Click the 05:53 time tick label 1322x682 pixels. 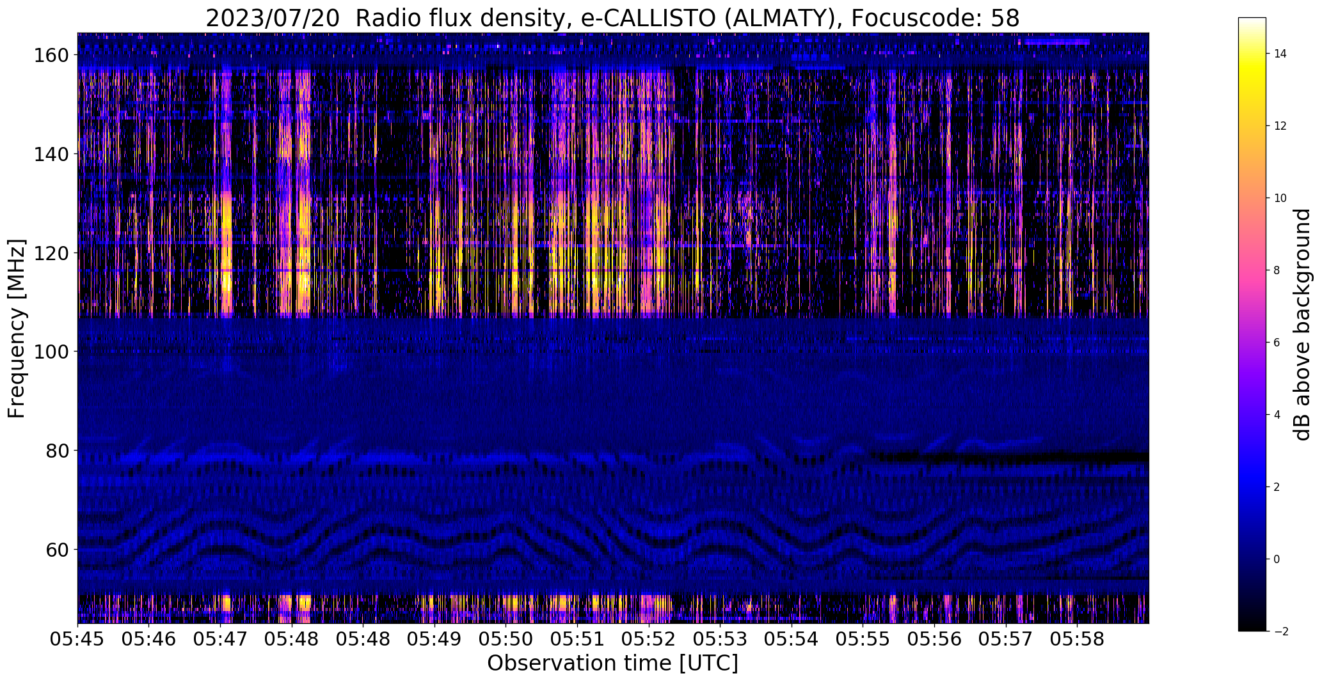[x=721, y=640]
